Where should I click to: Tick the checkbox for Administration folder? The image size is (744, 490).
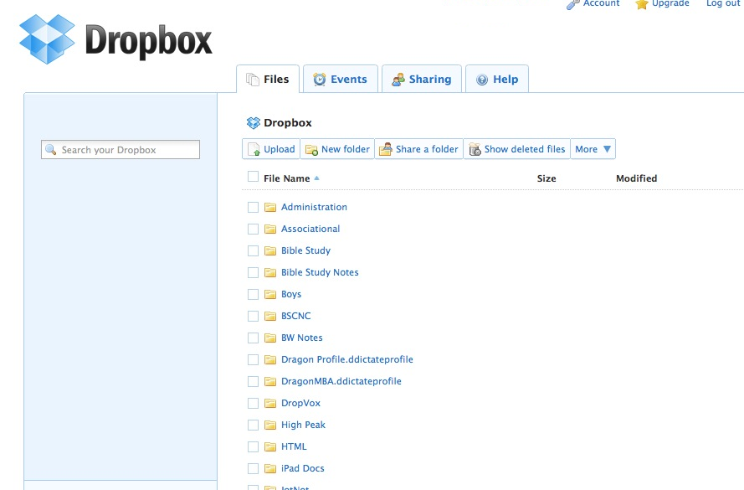coord(253,207)
